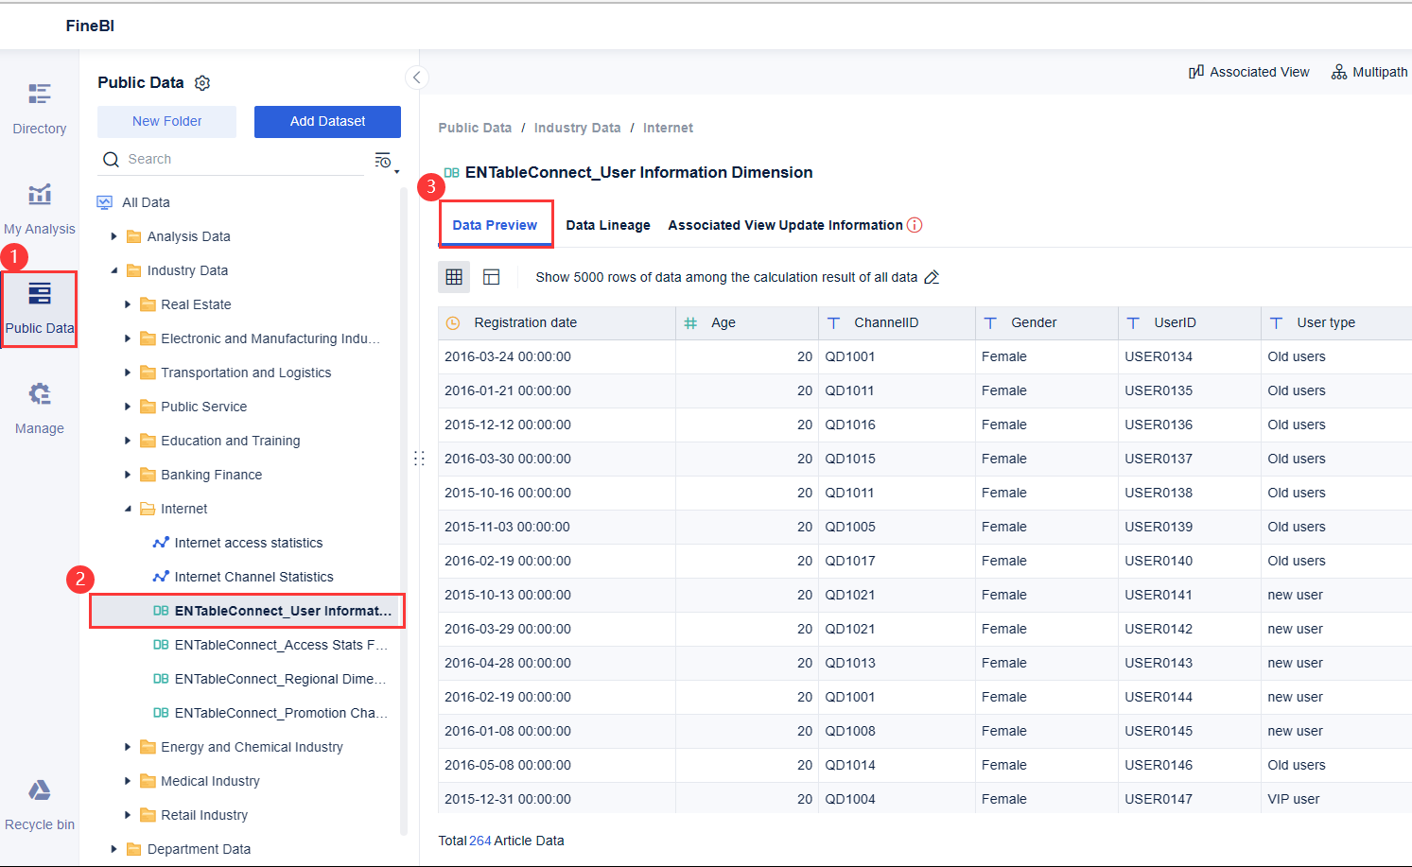Expand the Analysis Data folder
The height and width of the screenshot is (867, 1412).
point(113,236)
